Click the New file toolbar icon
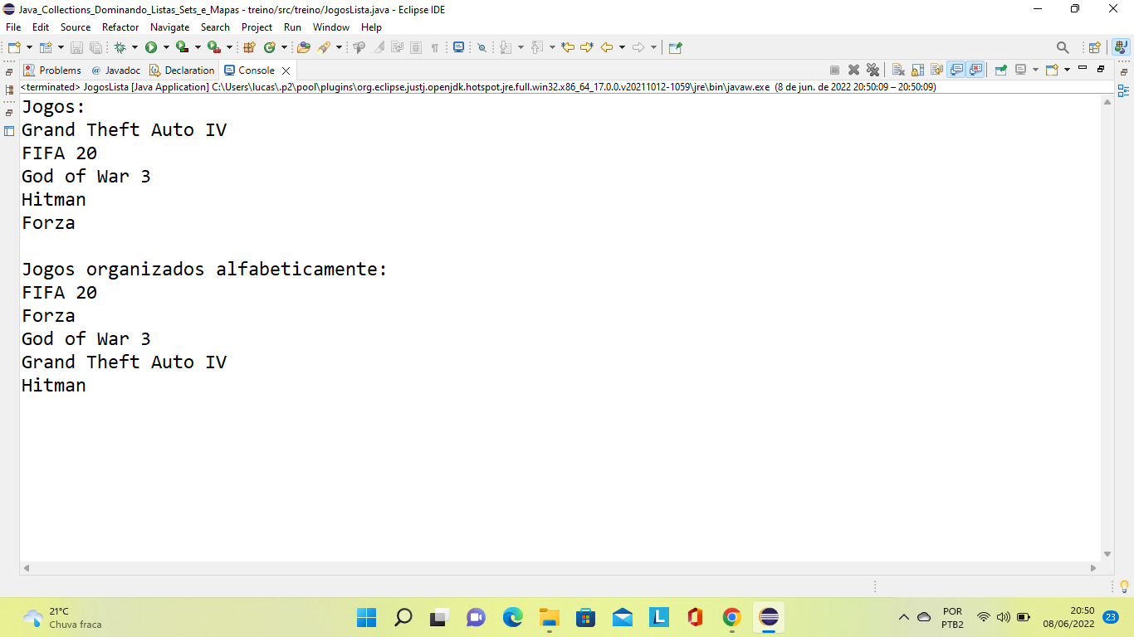This screenshot has height=637, width=1134. tap(13, 47)
